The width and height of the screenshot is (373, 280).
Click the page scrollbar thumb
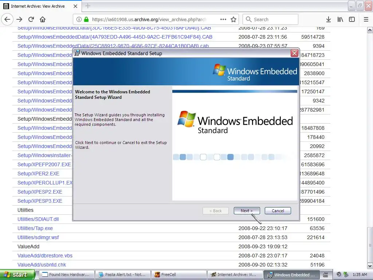[370, 245]
